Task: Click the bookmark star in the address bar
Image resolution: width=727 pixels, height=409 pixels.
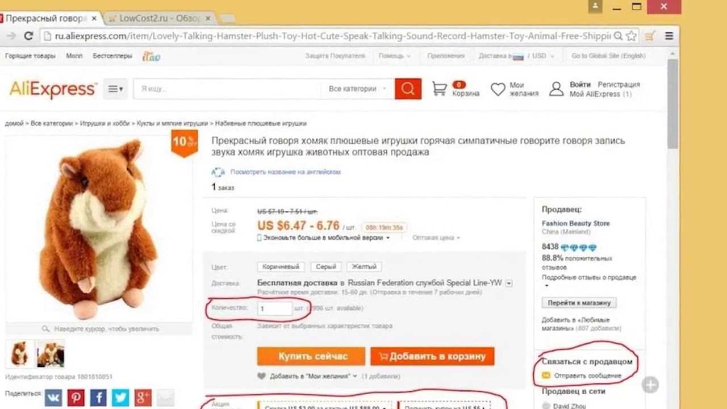Action: [x=631, y=36]
